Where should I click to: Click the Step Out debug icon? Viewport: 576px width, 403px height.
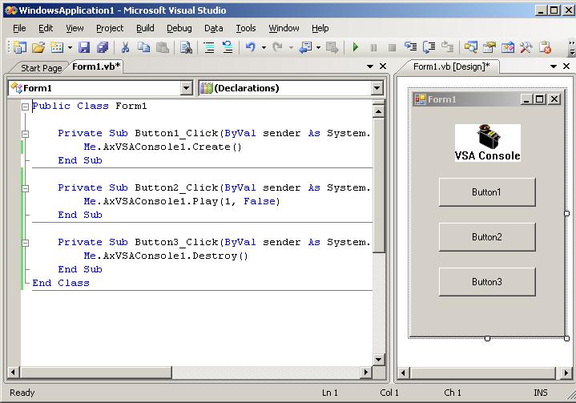point(448,46)
